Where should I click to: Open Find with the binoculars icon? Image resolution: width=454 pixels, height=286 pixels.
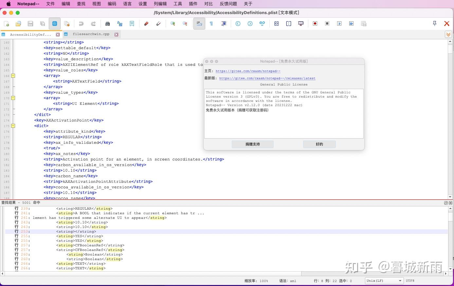pyautogui.click(x=107, y=24)
